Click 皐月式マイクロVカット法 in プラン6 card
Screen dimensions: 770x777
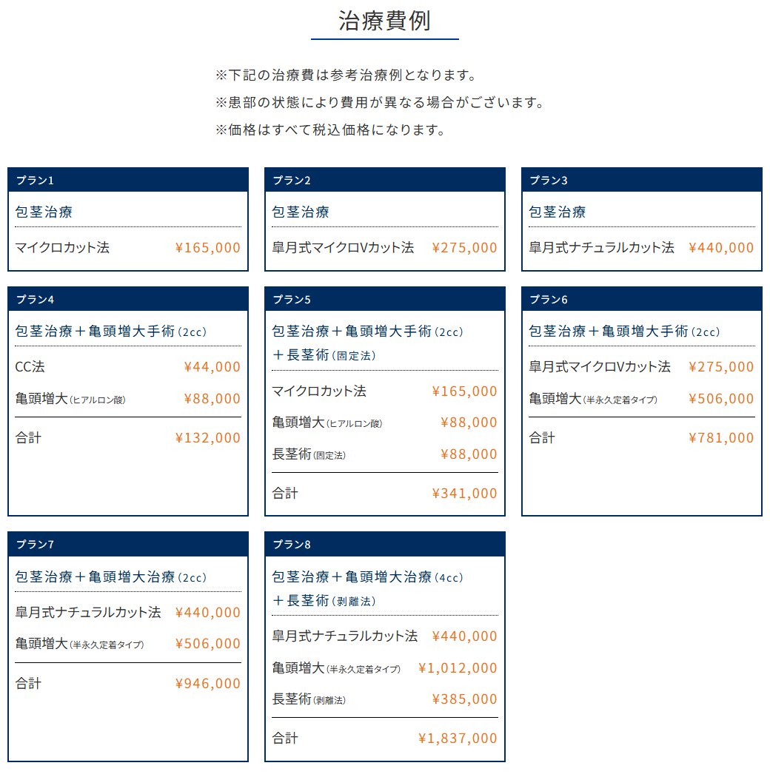coord(600,367)
